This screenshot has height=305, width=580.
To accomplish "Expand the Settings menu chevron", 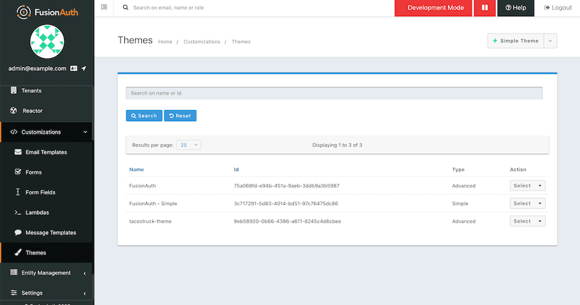I will coord(84,293).
